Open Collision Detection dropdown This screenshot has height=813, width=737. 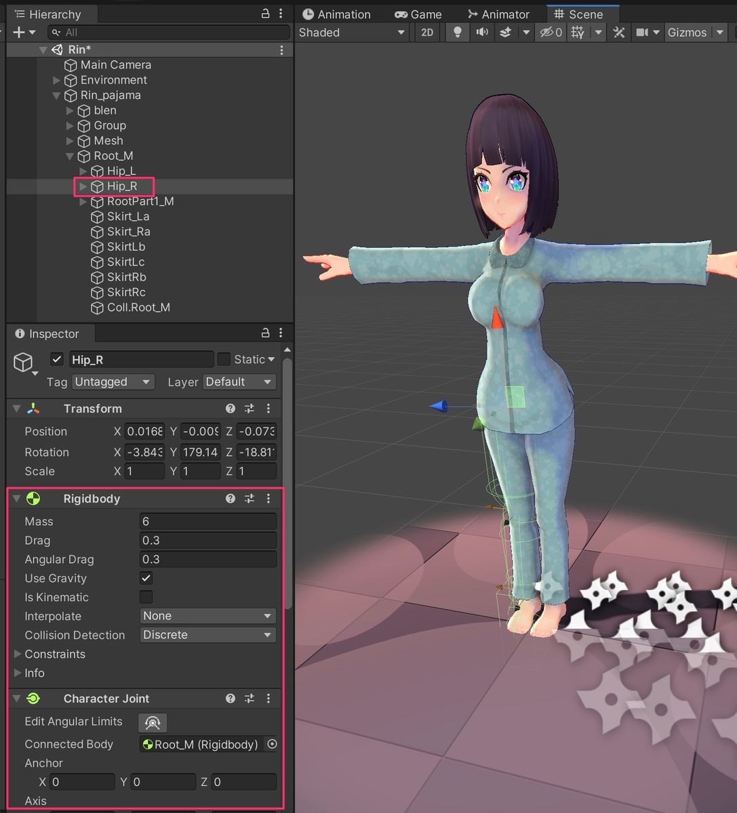tap(207, 635)
